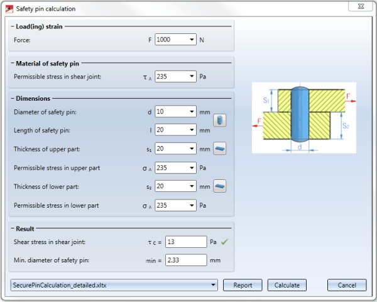Click the safety pin diameter selection icon
Viewport: 377px width, 302px height.
[x=220, y=120]
